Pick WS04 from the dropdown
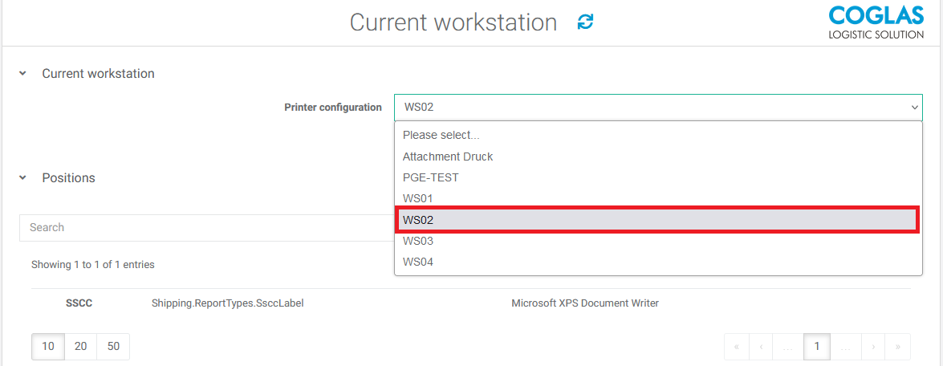 [418, 262]
